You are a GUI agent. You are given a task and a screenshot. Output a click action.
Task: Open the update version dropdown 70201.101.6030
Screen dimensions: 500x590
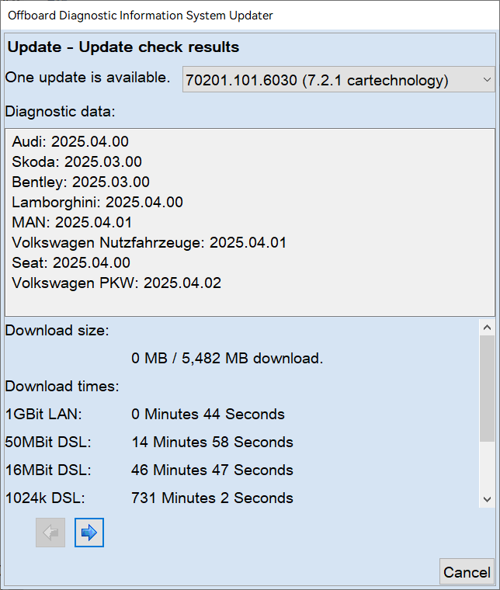coord(339,80)
